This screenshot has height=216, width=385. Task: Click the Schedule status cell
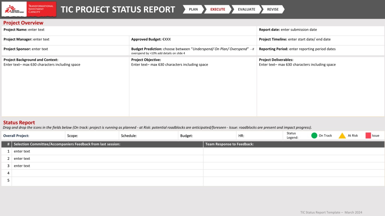click(149, 135)
